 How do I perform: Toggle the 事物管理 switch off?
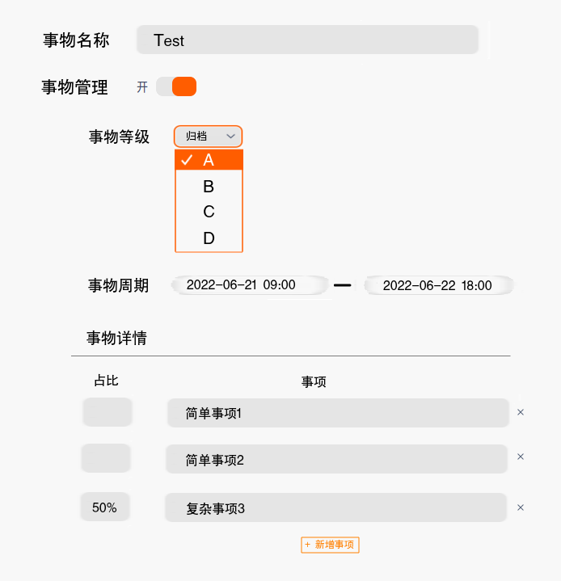point(176,86)
